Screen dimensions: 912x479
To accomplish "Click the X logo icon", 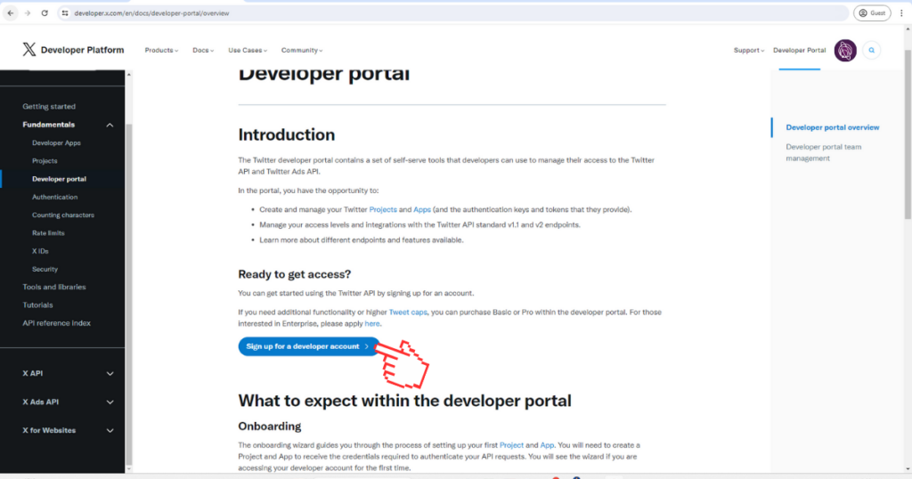I will tap(29, 50).
